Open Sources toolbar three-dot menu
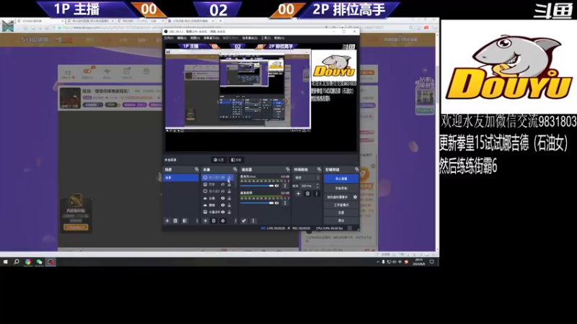Screen dimensions: 577x324 pos(236,221)
